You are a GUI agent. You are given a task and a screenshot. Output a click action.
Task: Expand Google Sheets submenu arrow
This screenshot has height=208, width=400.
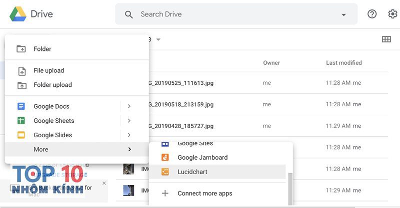[129, 120]
